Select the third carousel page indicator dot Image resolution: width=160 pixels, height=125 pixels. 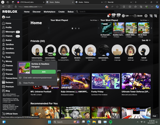pyautogui.click(x=79, y=28)
